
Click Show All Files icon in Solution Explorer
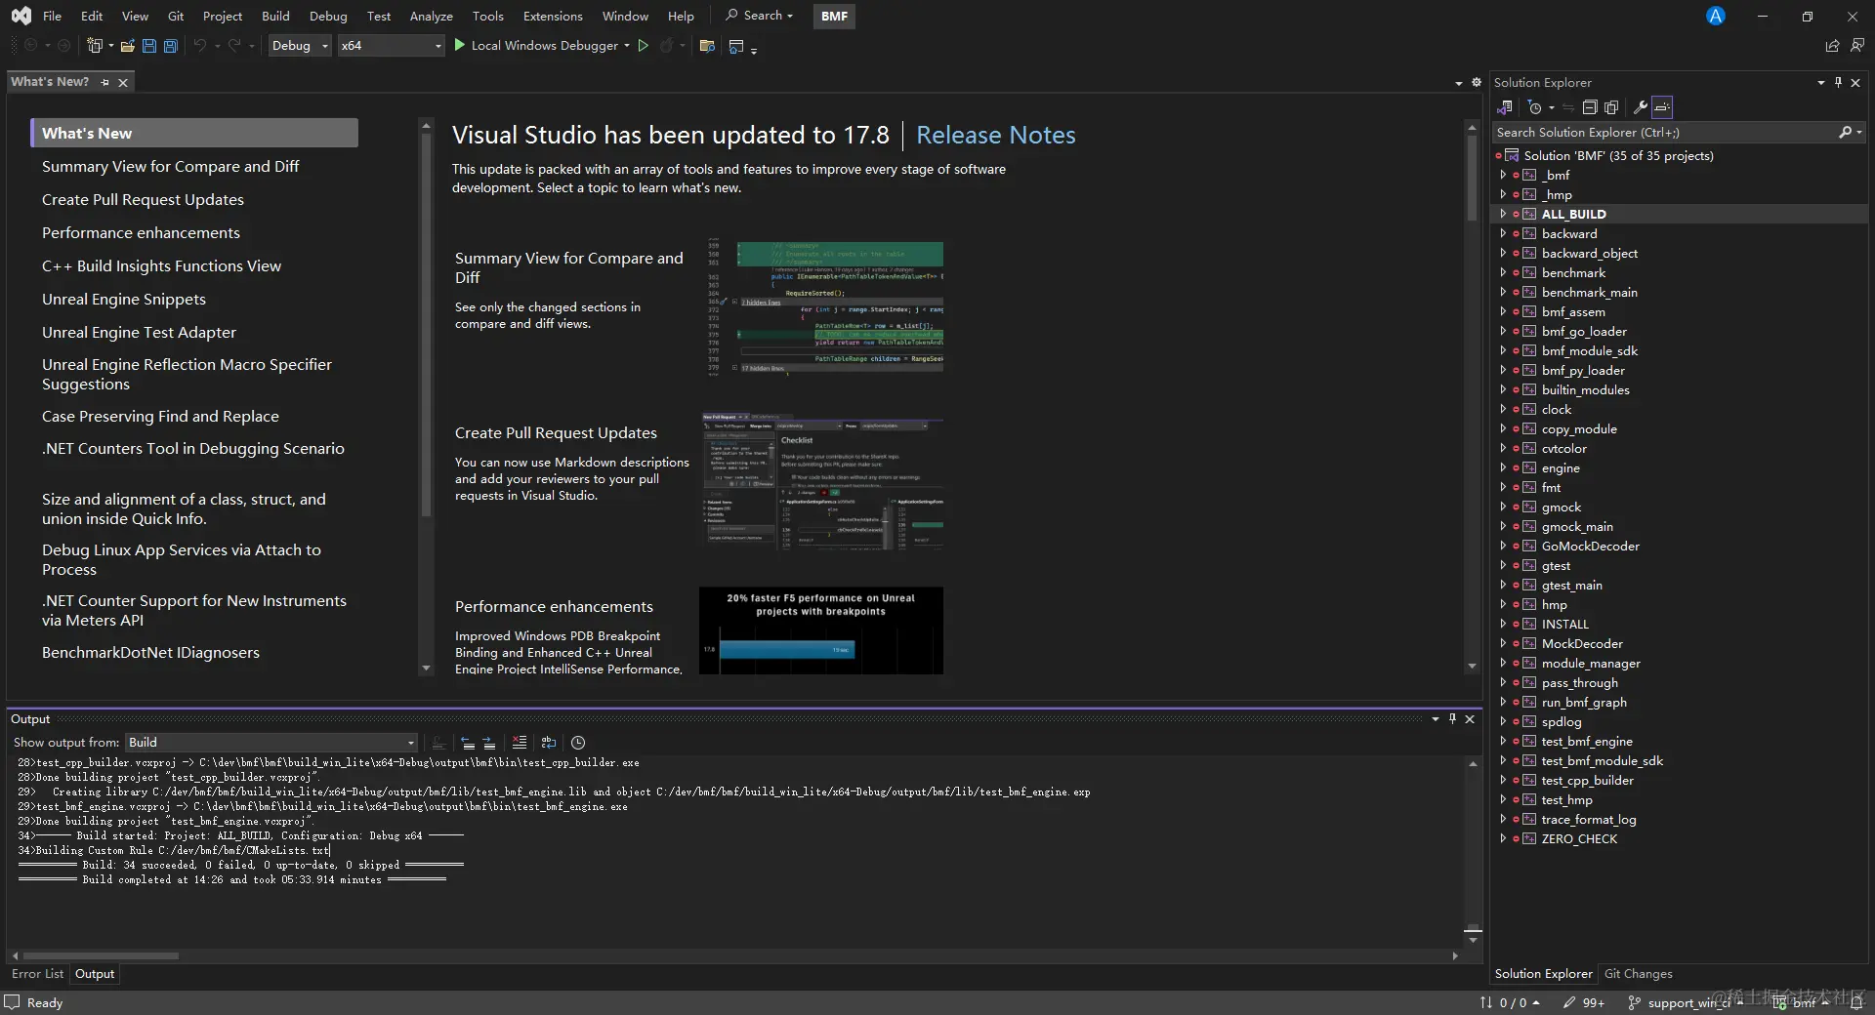tap(1611, 107)
